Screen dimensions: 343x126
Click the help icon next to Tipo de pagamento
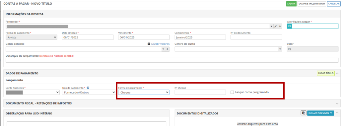click(x=88, y=88)
